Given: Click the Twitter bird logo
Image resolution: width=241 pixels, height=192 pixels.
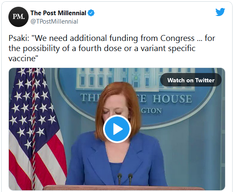Looking at the screenshot, I should 220,12.
